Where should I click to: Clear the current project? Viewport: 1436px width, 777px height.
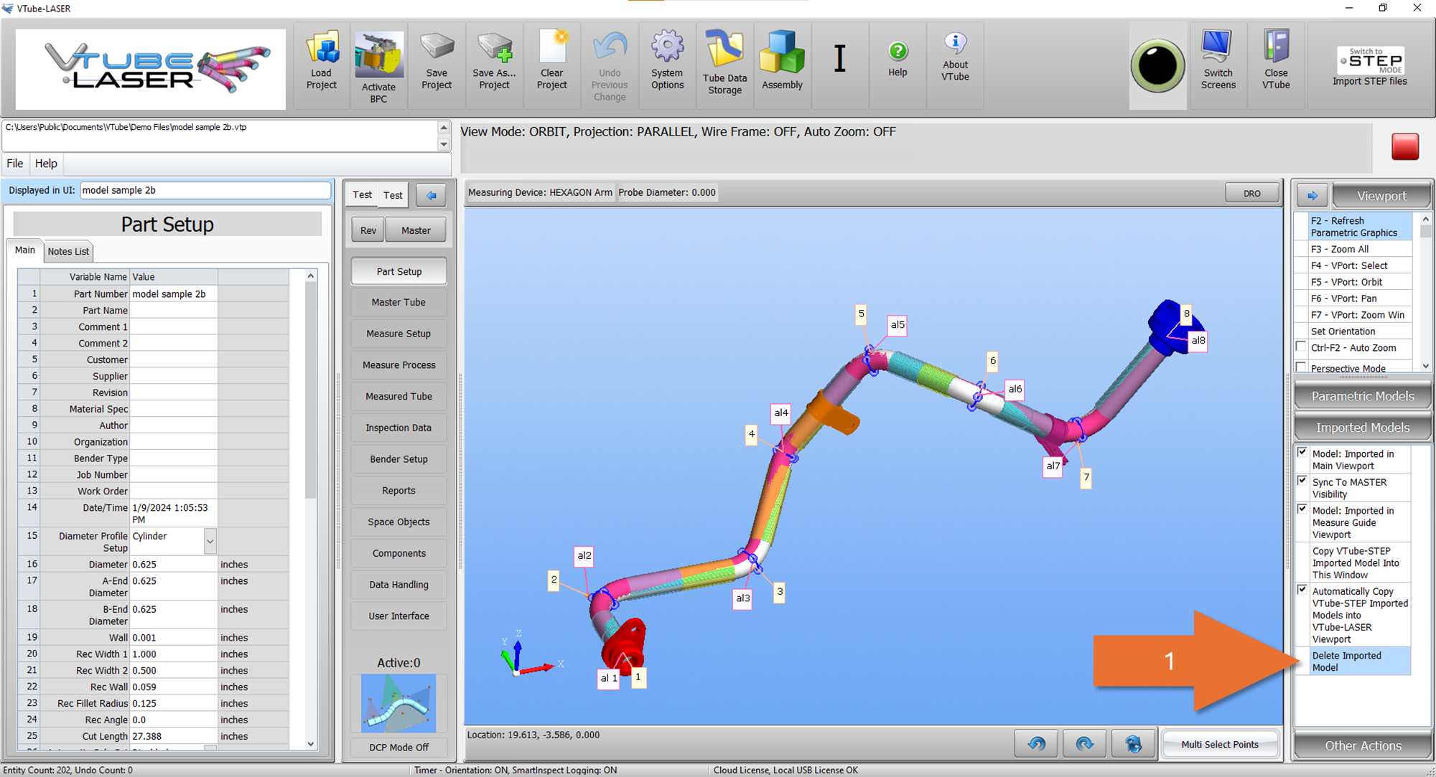[551, 65]
